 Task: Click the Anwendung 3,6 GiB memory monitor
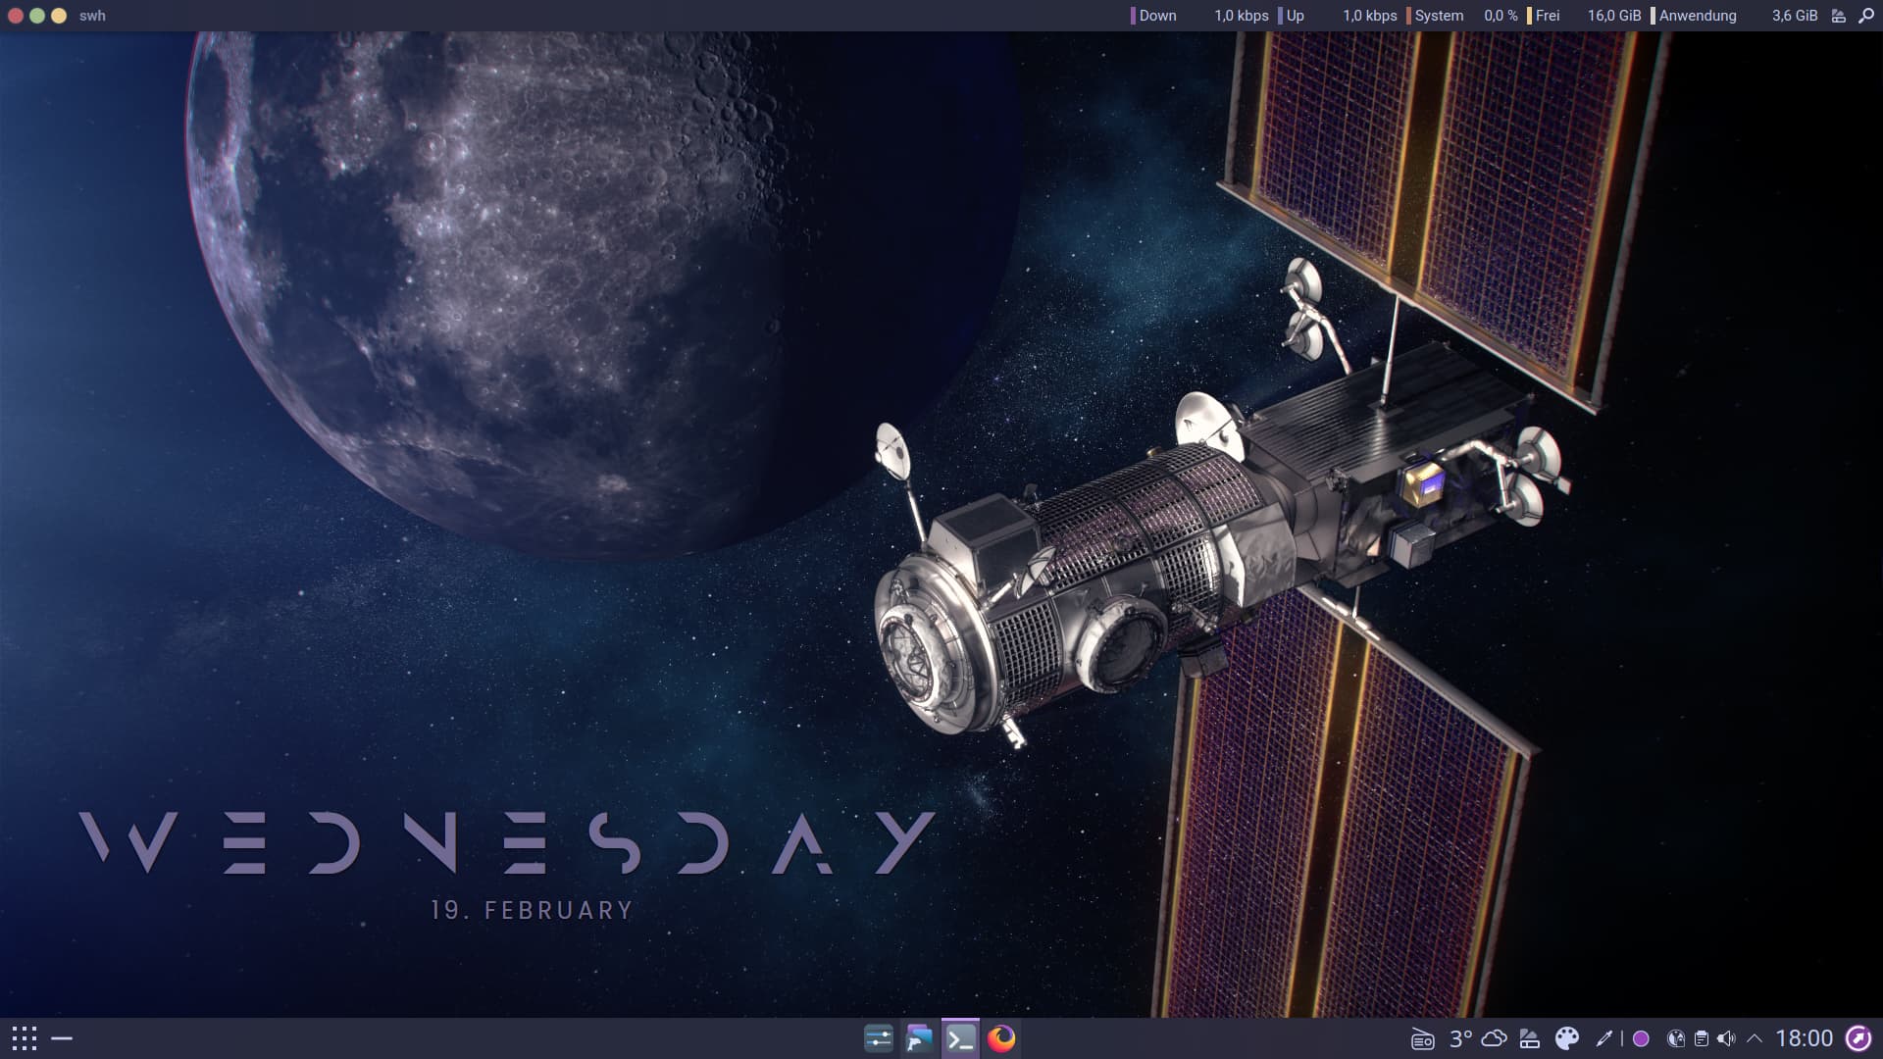pos(1734,16)
